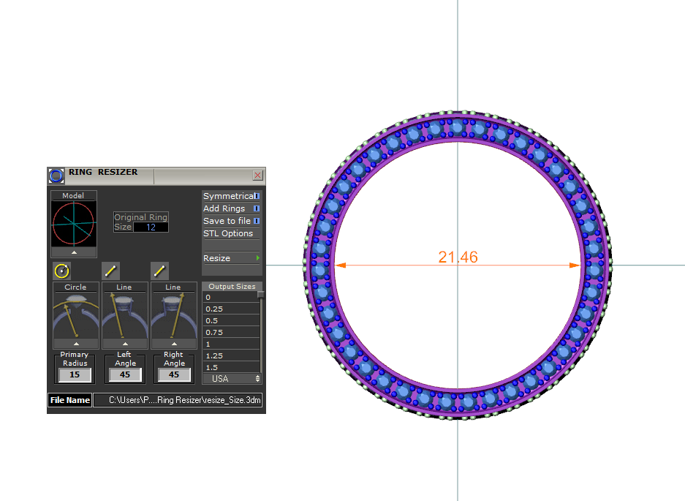The width and height of the screenshot is (685, 501).
Task: Toggle the Save to file option
Action: pyautogui.click(x=257, y=221)
